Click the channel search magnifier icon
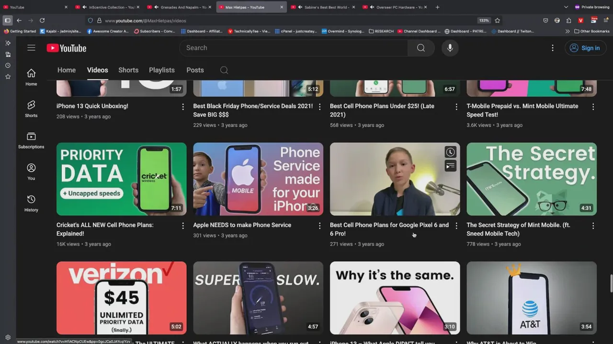The width and height of the screenshot is (613, 344). pos(224,70)
